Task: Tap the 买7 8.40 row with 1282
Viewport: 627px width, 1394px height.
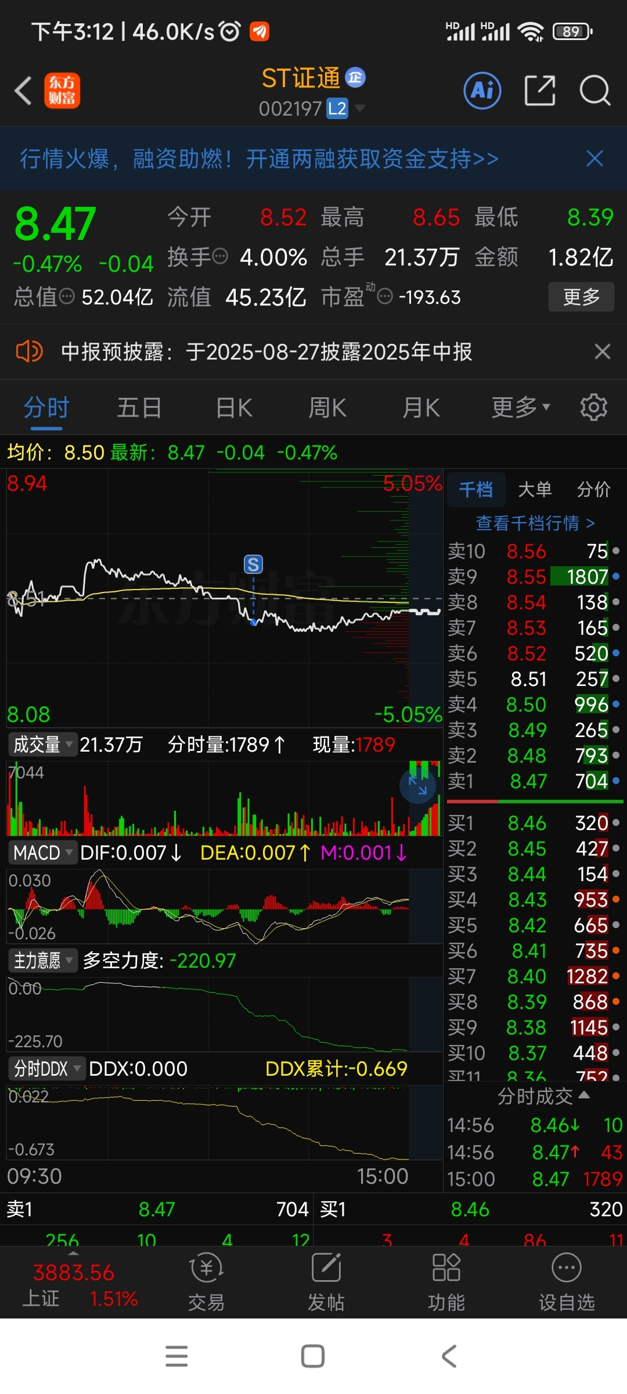Action: coord(534,976)
